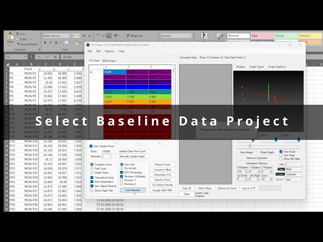Open the File menu in XYZ Mesh
This screenshot has width=323, height=242.
tap(90, 51)
